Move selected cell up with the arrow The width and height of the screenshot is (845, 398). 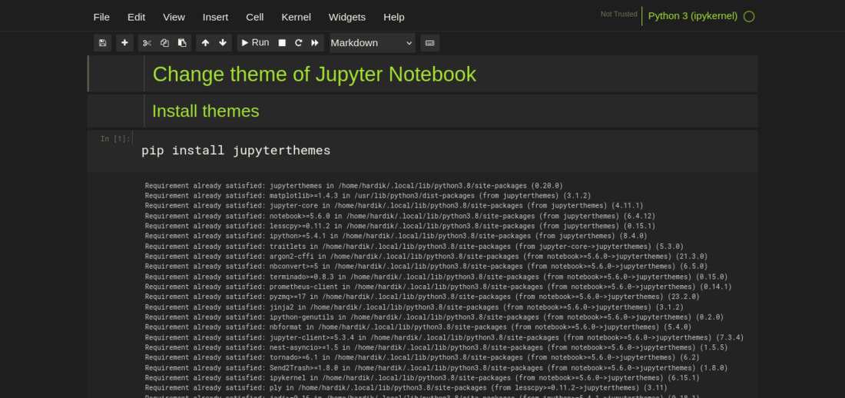tap(205, 42)
